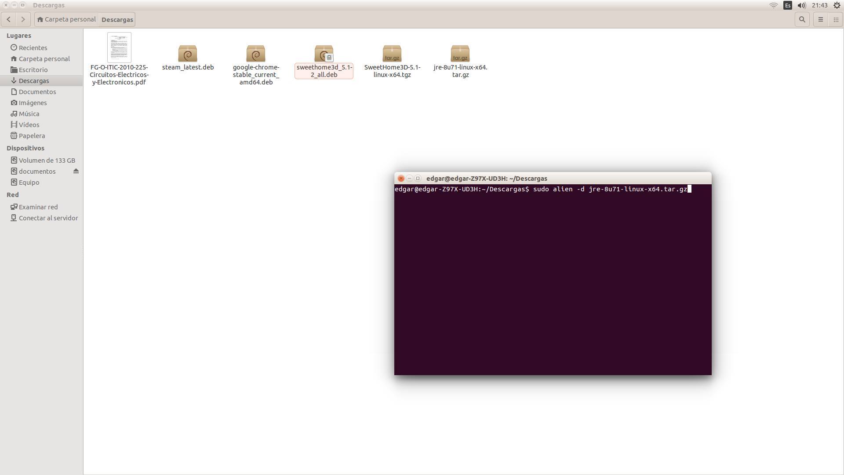Click the terminal title bar
The height and width of the screenshot is (475, 844).
coord(553,178)
